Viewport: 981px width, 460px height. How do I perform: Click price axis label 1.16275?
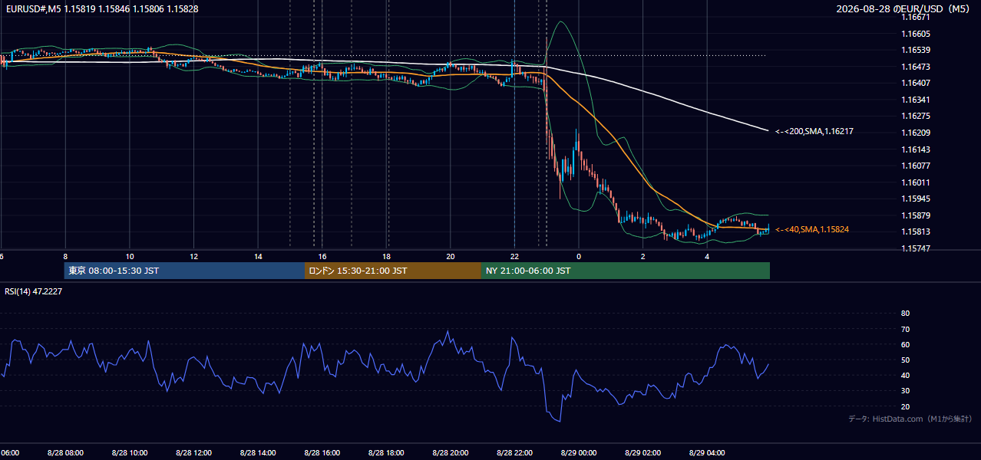point(915,117)
